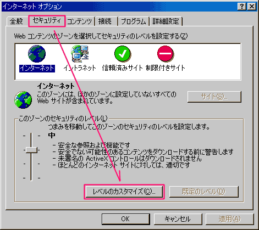Switch to the セキュリティ tab
This screenshot has width=259, height=230.
coord(47,21)
